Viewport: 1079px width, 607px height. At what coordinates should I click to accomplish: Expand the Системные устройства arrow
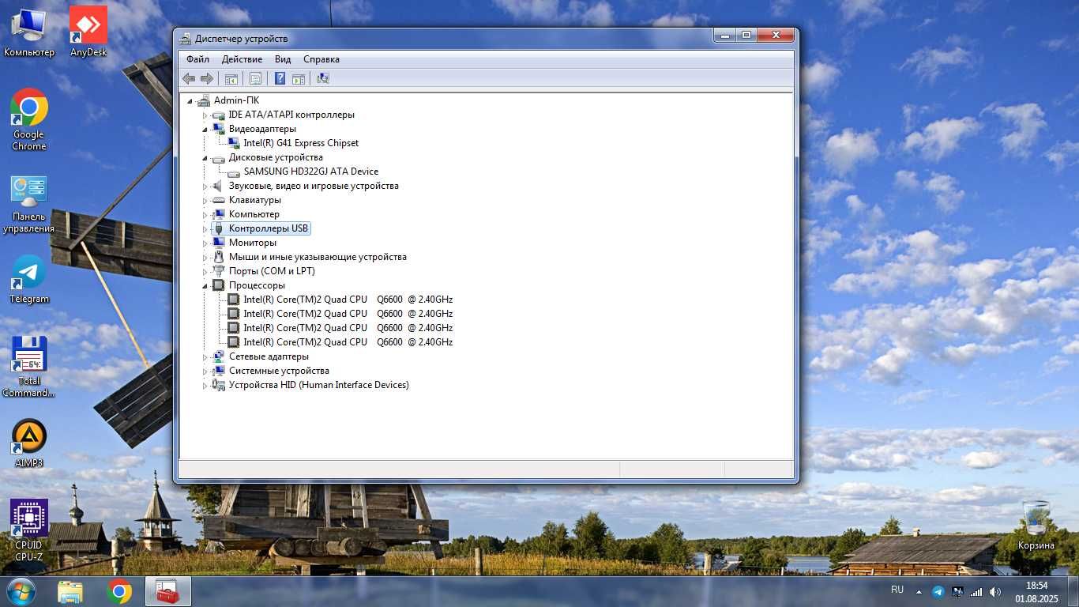pyautogui.click(x=205, y=371)
